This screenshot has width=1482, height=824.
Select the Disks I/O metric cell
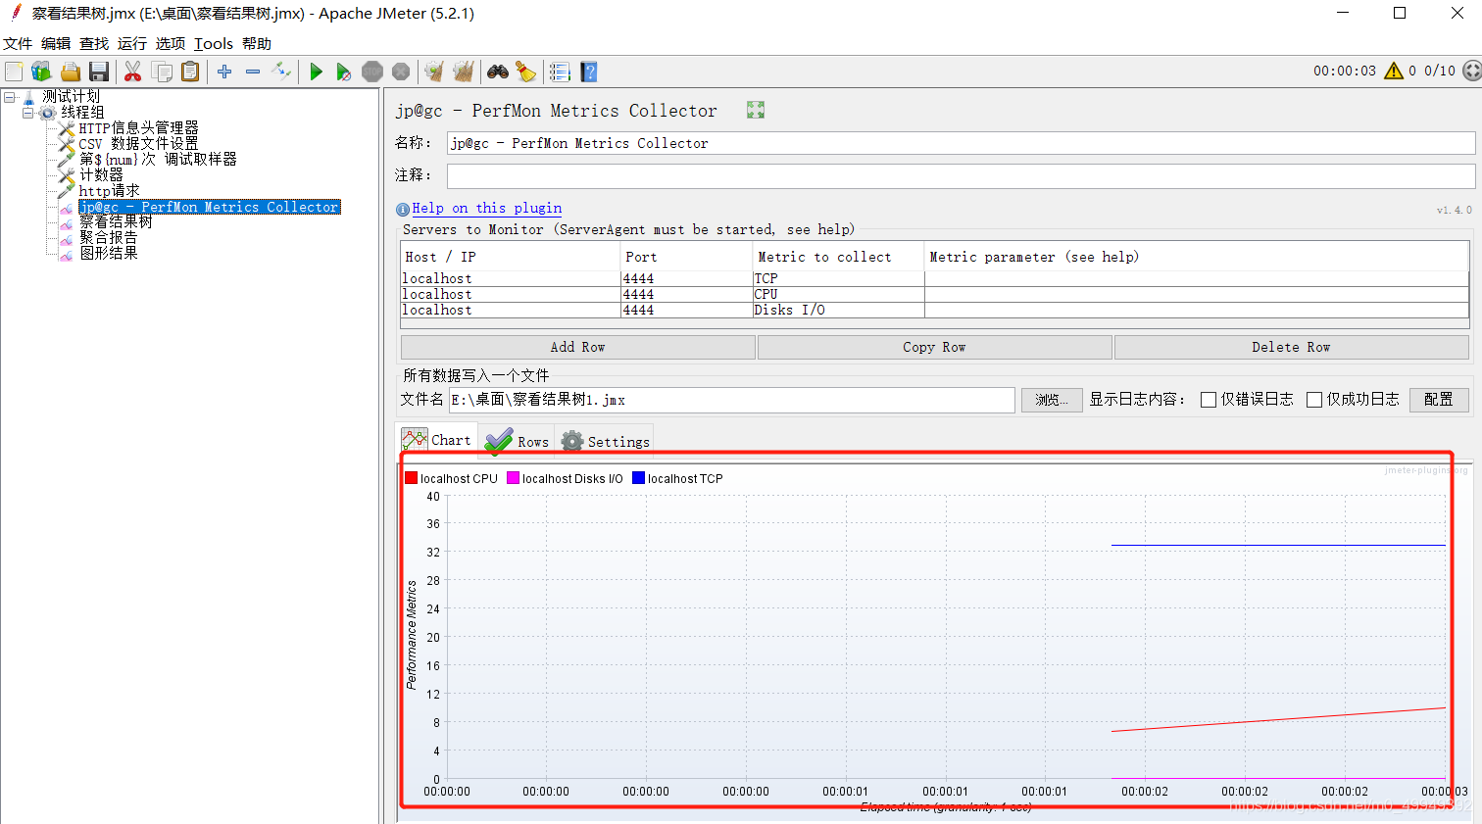click(x=838, y=311)
